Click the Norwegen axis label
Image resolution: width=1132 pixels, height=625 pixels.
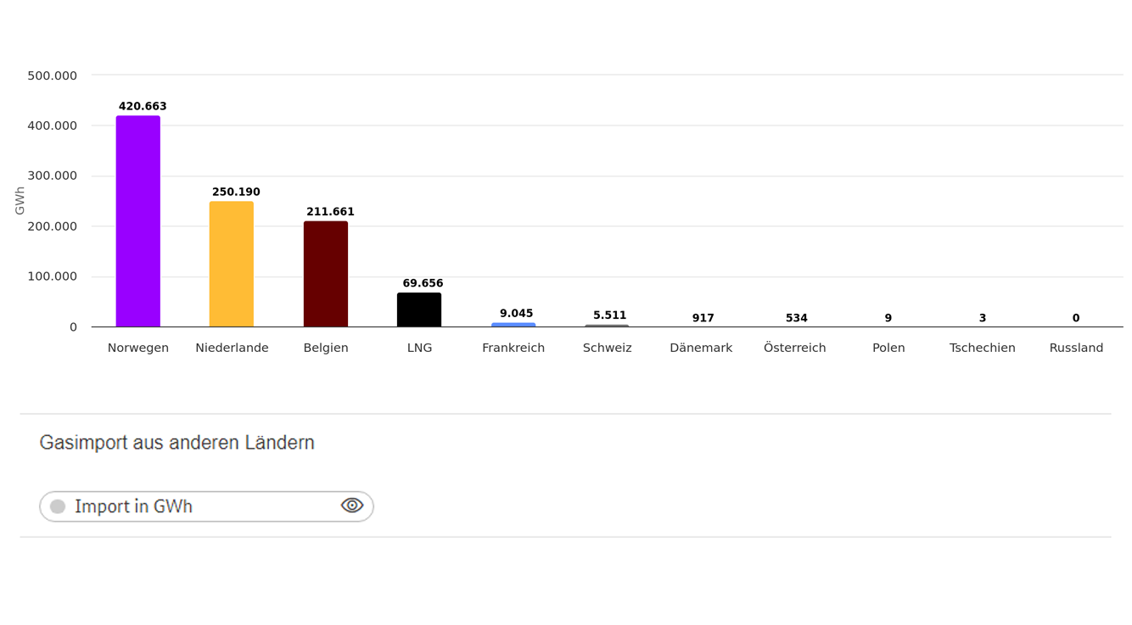(138, 348)
